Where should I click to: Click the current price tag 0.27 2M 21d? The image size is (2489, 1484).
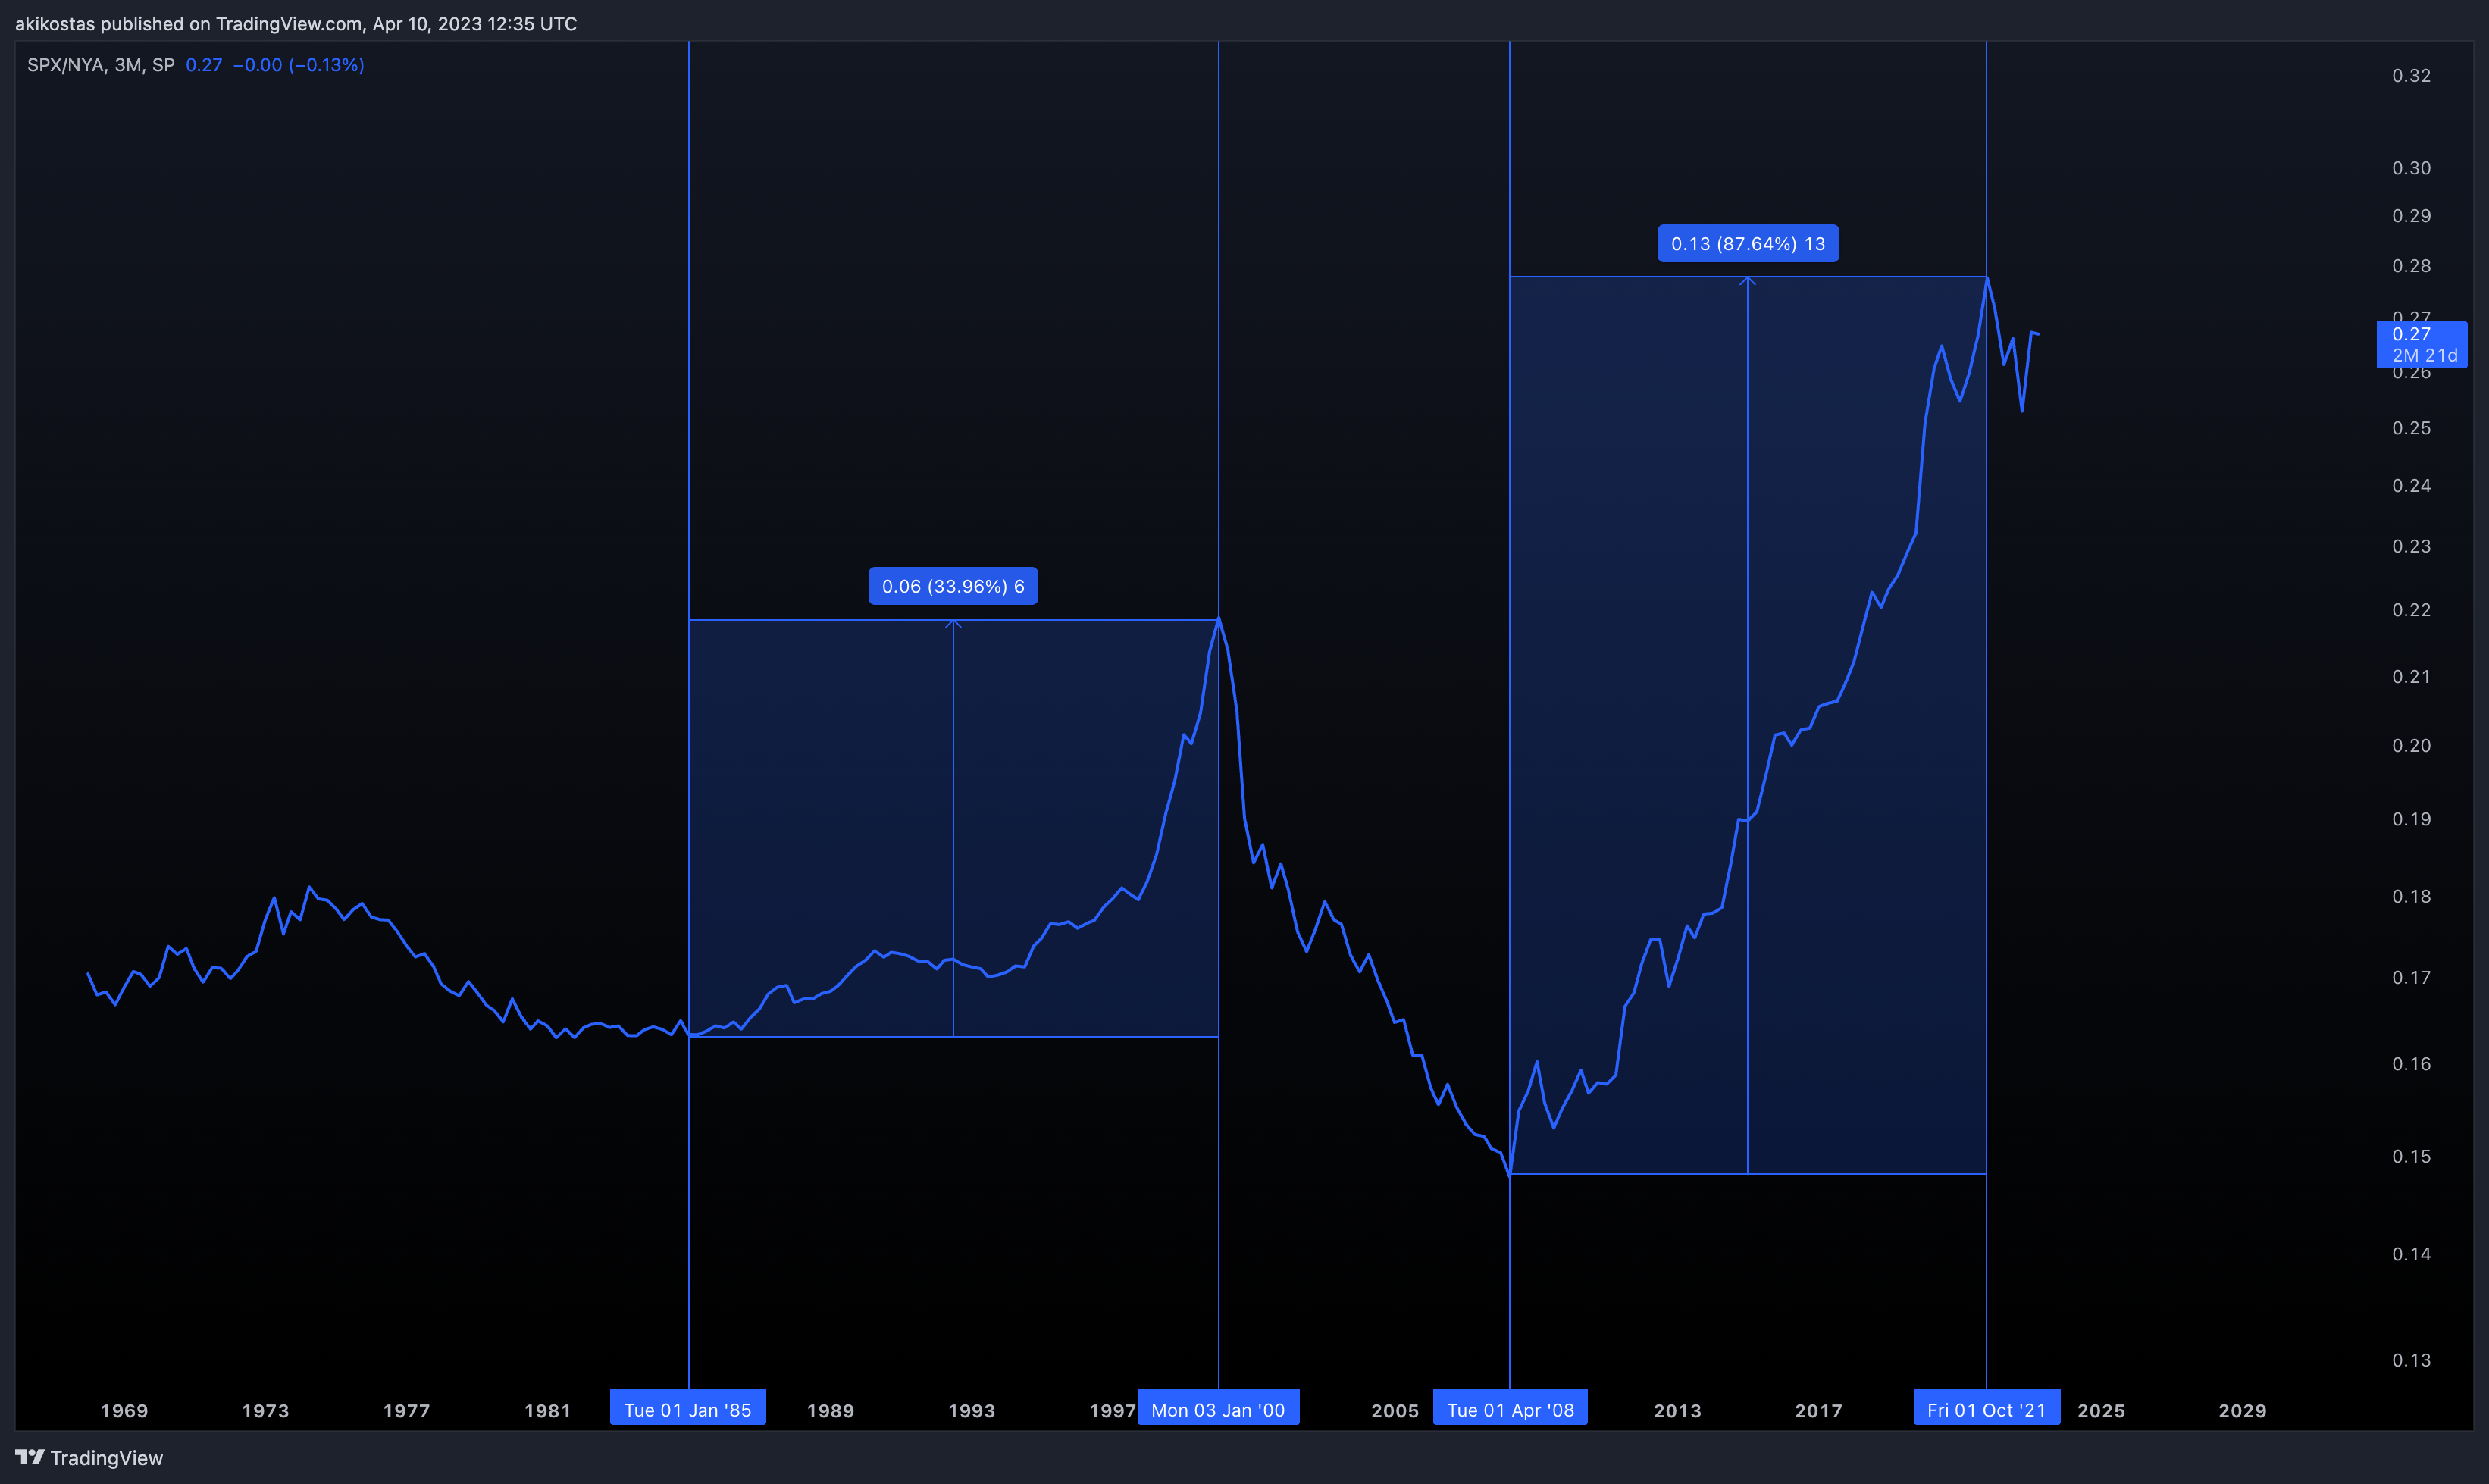2421,345
